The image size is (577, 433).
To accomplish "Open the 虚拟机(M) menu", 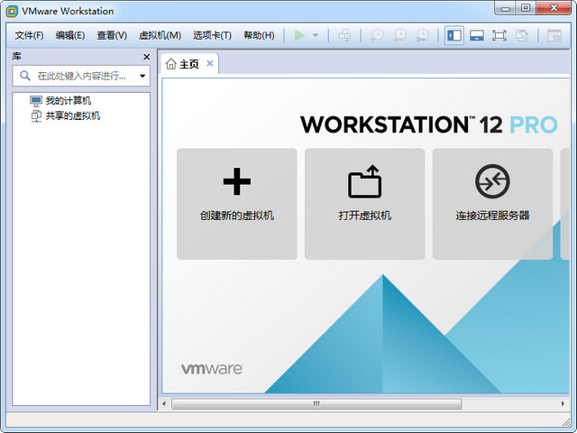I will (160, 35).
